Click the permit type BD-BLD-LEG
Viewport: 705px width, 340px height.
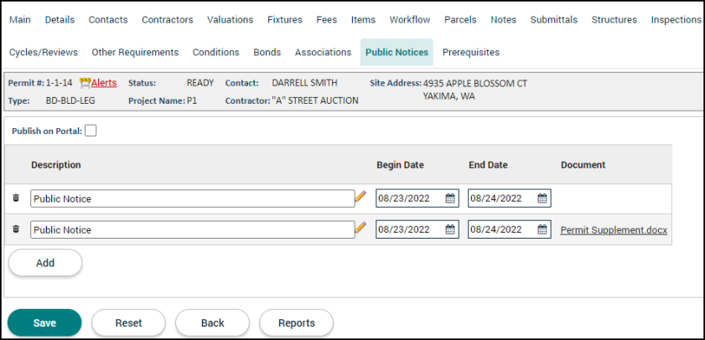coord(70,100)
